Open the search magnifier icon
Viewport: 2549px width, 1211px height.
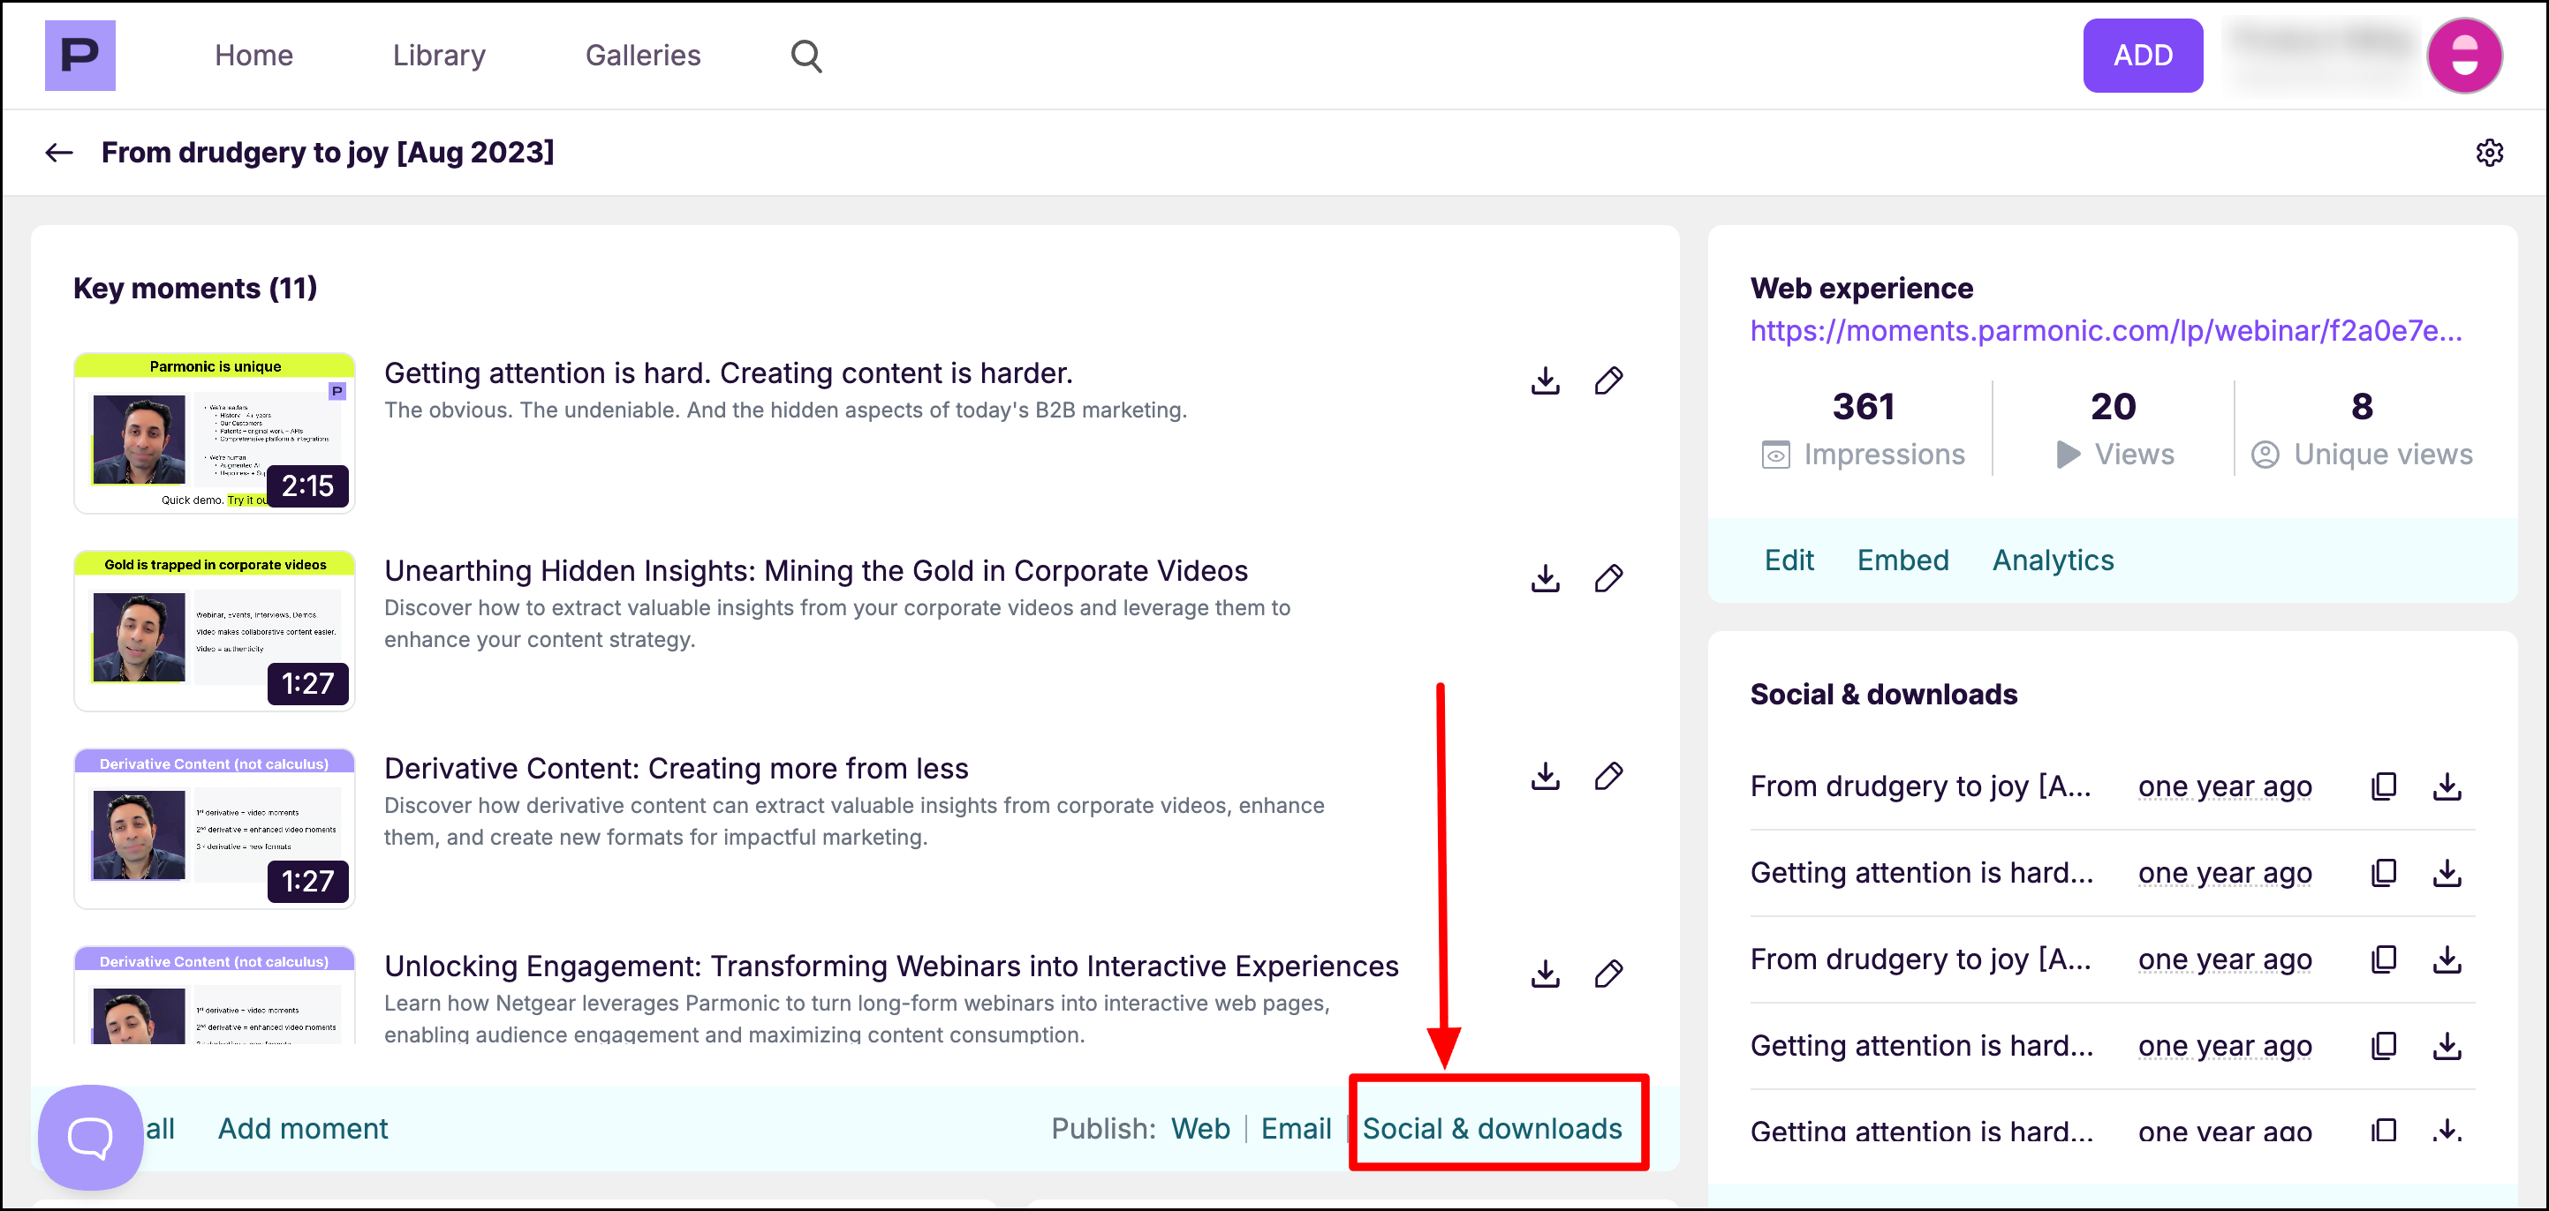pos(806,56)
